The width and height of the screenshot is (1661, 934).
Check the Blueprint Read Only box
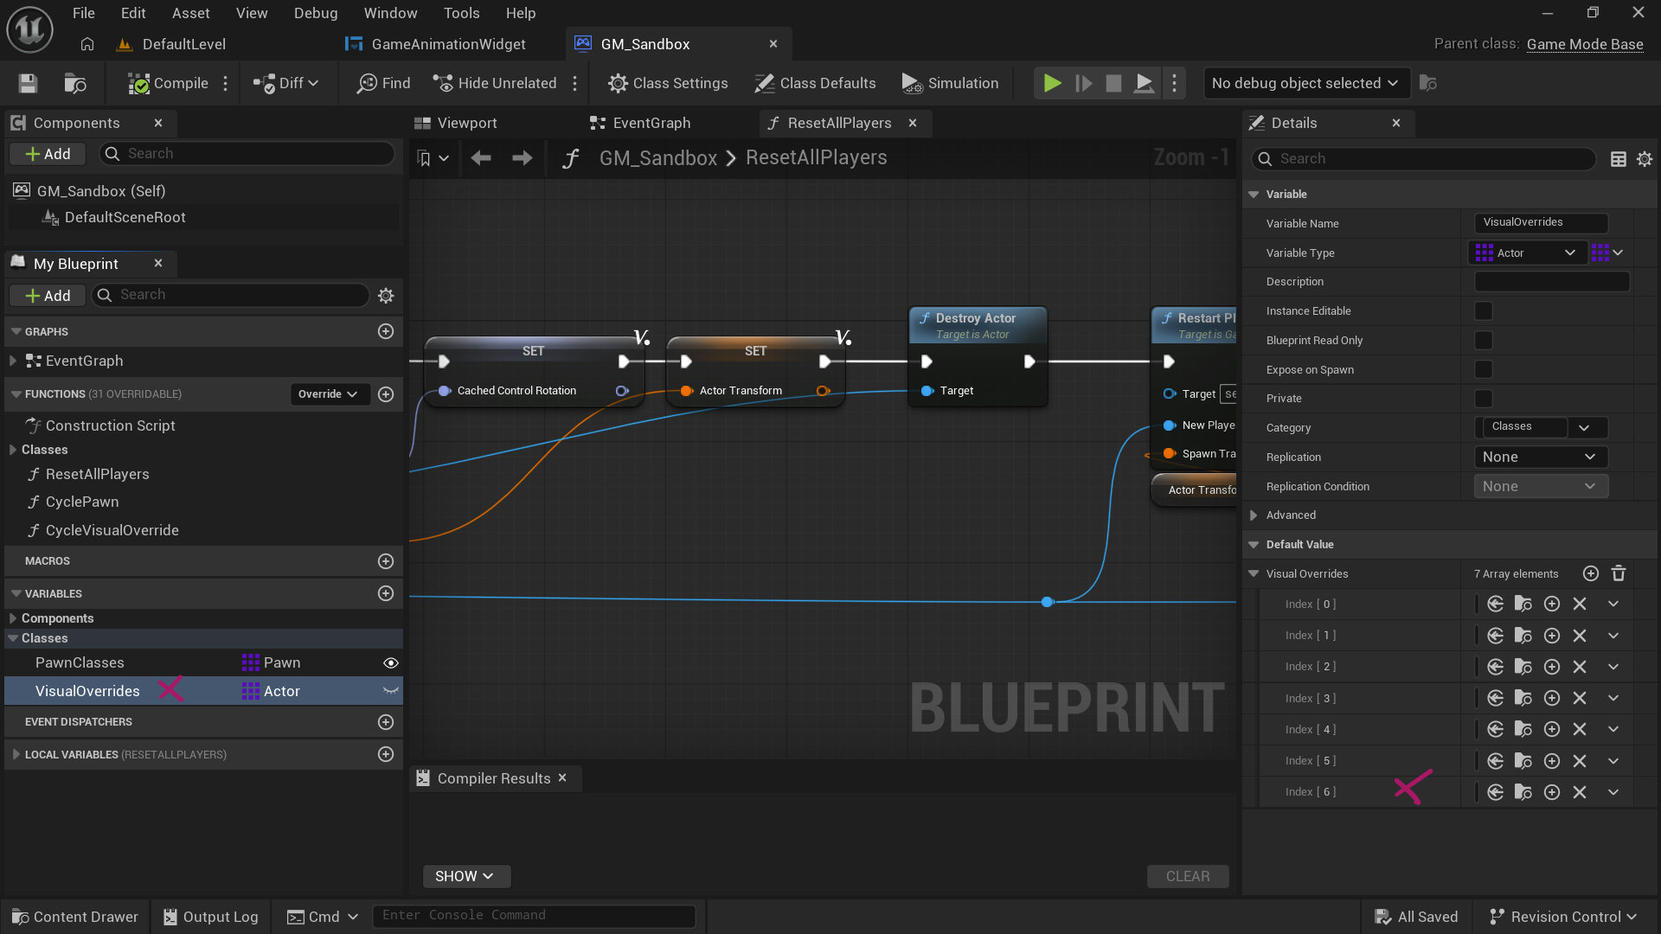click(1484, 341)
